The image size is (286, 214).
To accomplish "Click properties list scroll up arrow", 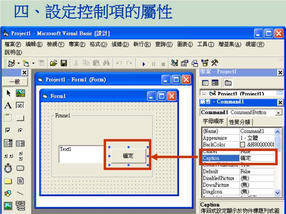I will [277, 132].
